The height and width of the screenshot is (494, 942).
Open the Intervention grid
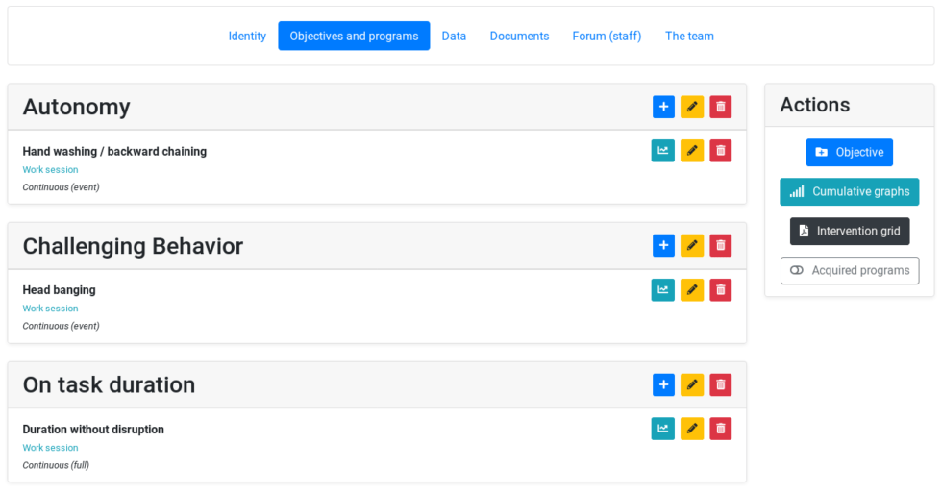click(x=850, y=232)
